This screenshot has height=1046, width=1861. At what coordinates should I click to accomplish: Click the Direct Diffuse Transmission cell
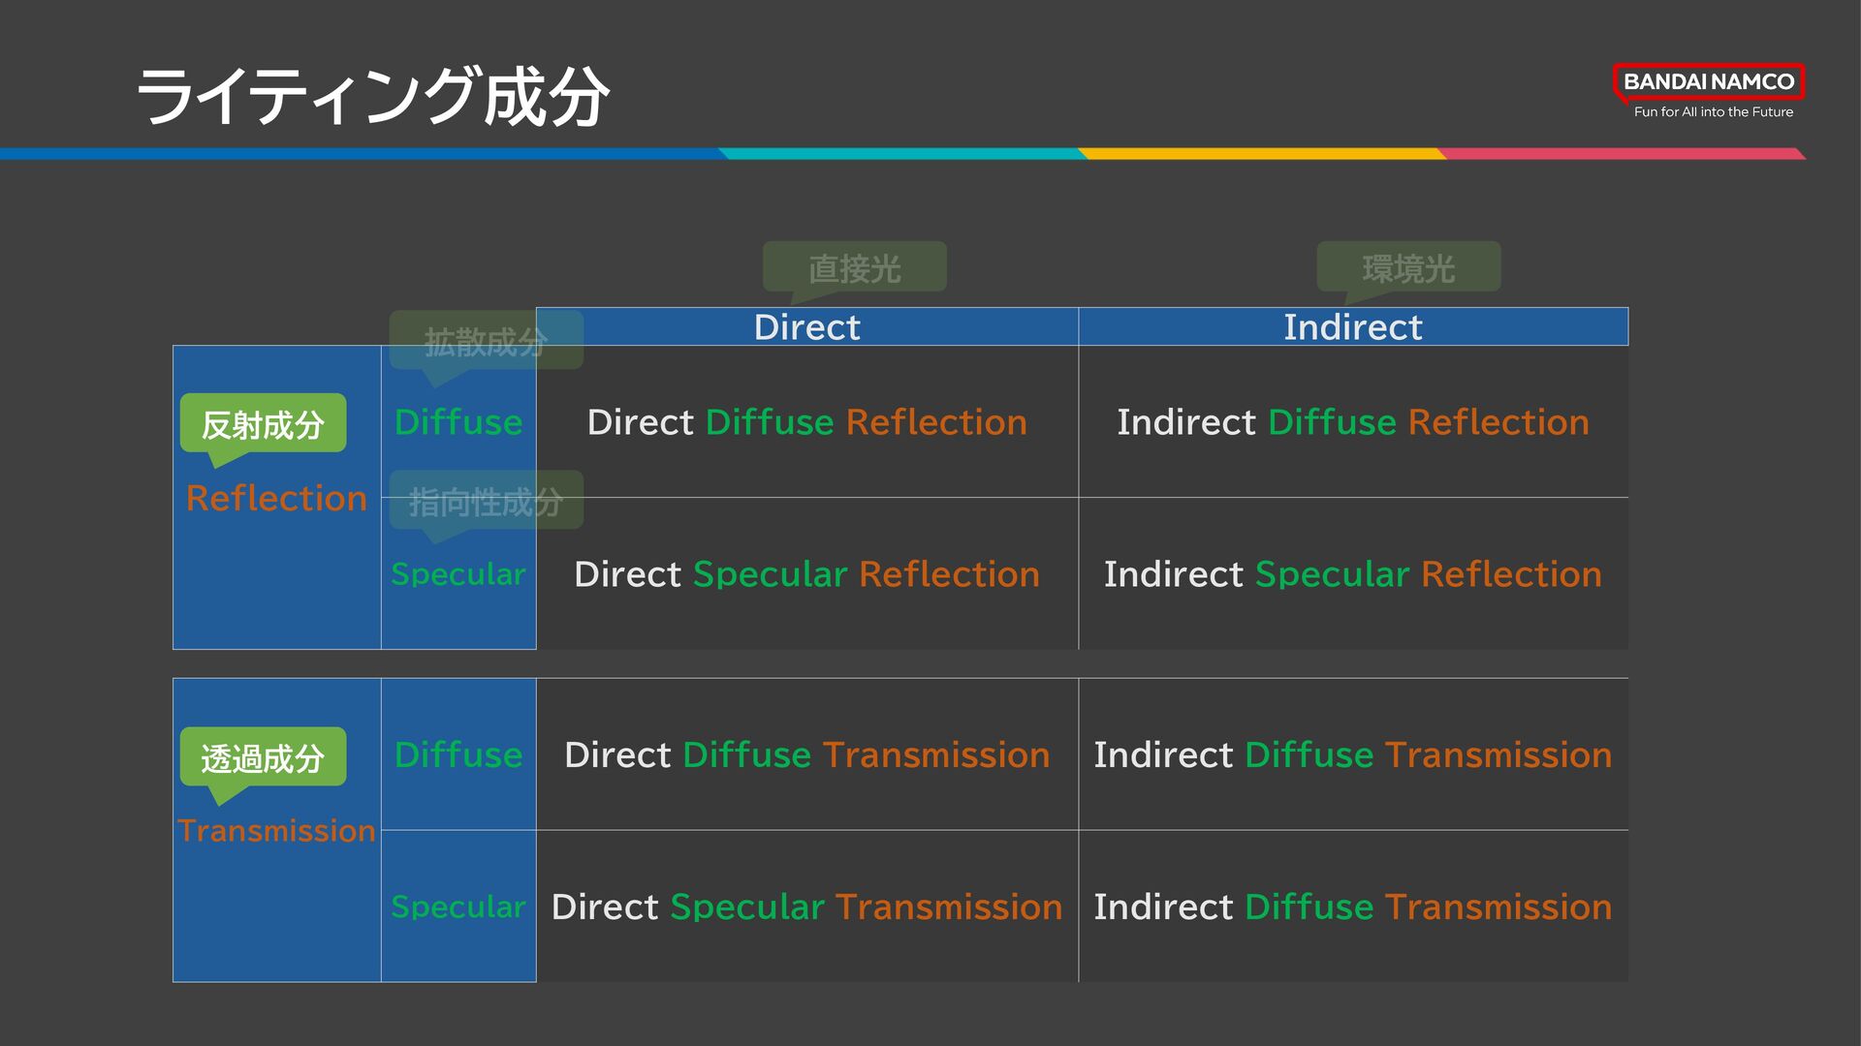click(806, 754)
